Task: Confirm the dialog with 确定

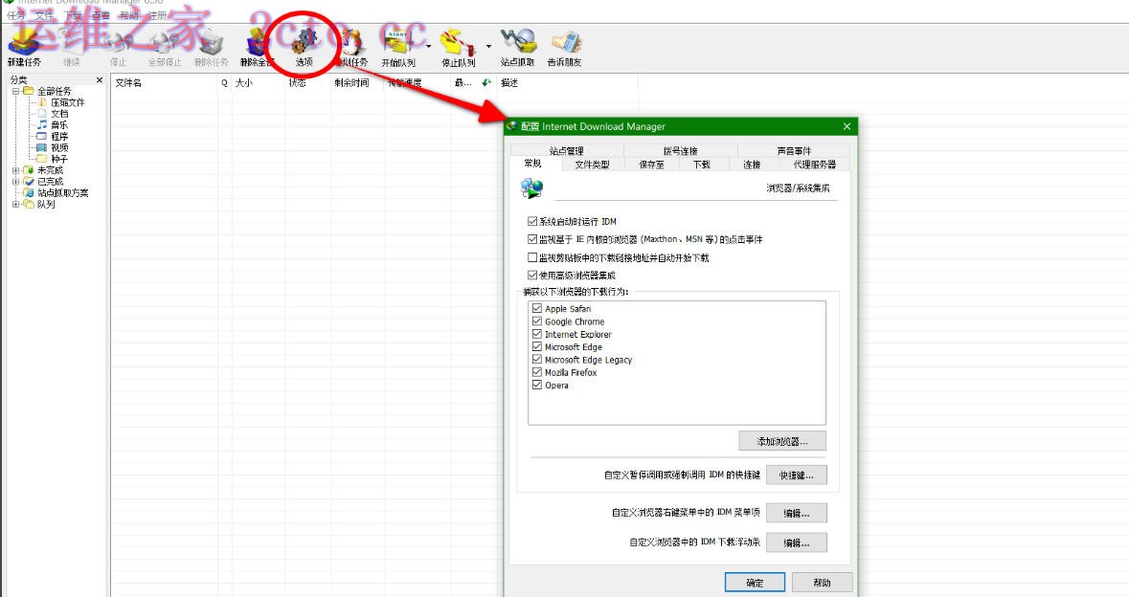Action: tap(755, 583)
